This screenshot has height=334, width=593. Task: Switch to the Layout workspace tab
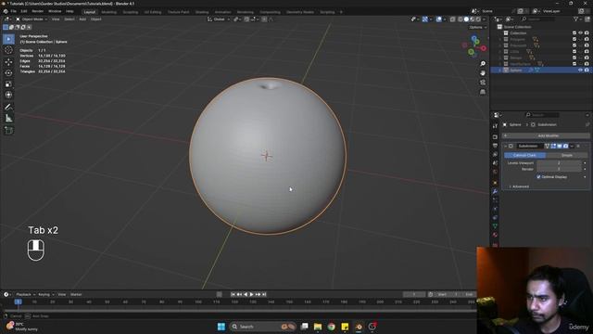click(x=90, y=12)
